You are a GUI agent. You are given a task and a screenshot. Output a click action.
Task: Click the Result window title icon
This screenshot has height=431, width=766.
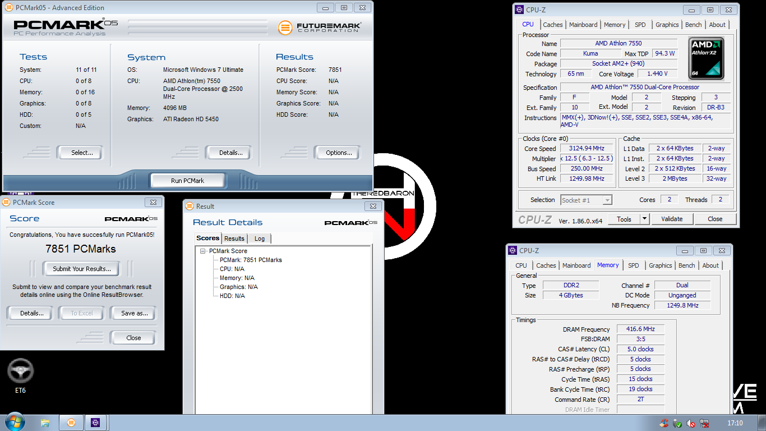[x=190, y=206]
